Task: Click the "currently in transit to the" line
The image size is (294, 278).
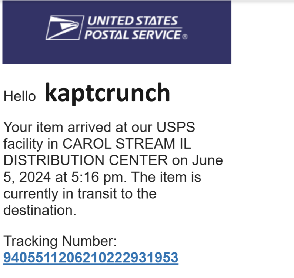Action: click(x=80, y=193)
